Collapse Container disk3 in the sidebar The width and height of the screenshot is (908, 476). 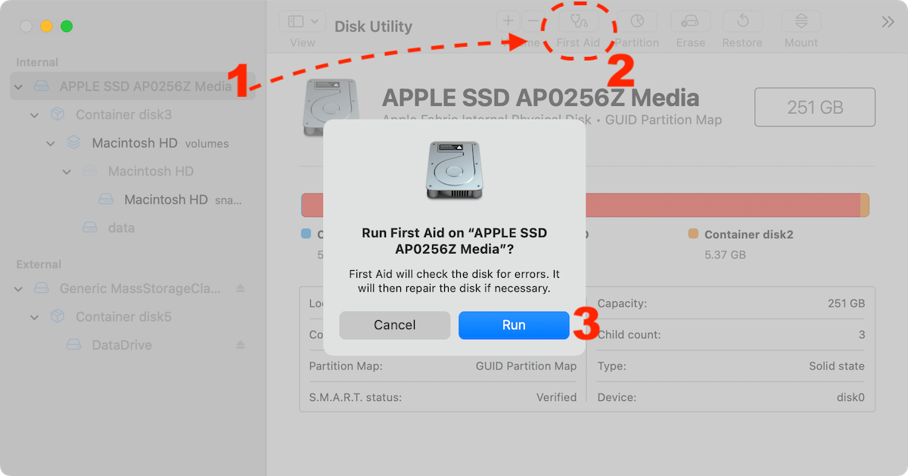pos(34,114)
